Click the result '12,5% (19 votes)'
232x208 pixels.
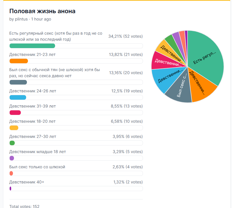pos(127,91)
